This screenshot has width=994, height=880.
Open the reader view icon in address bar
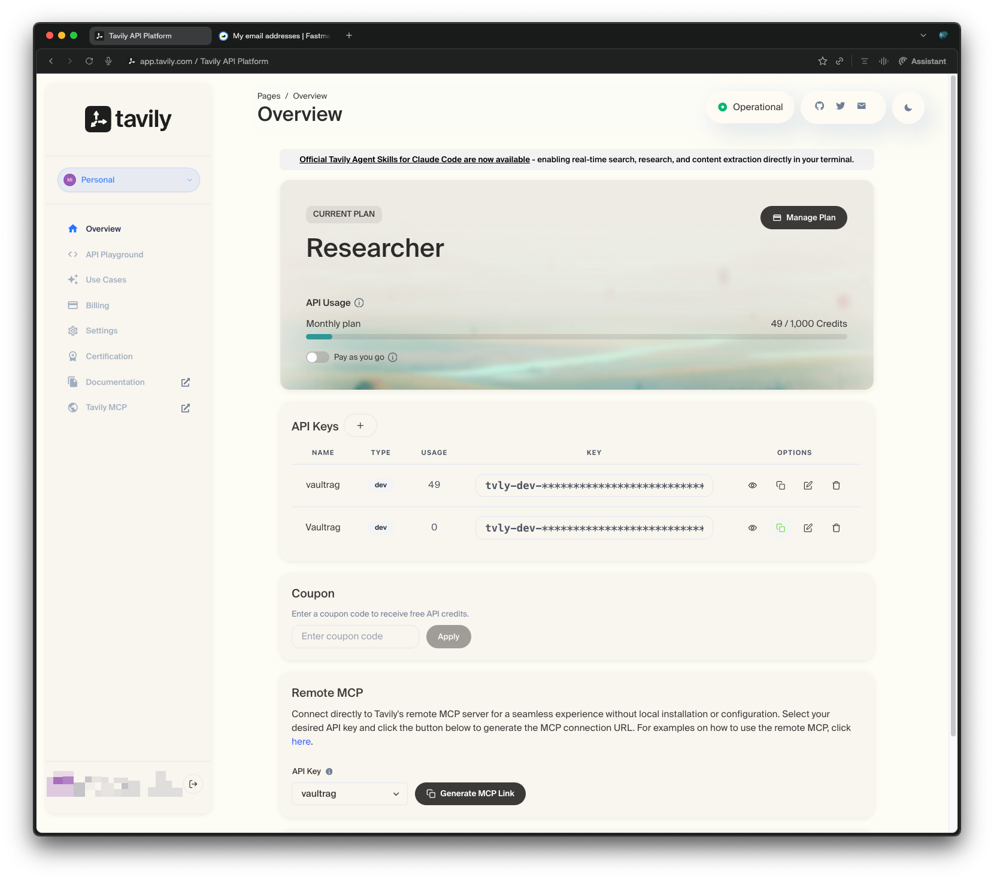864,61
